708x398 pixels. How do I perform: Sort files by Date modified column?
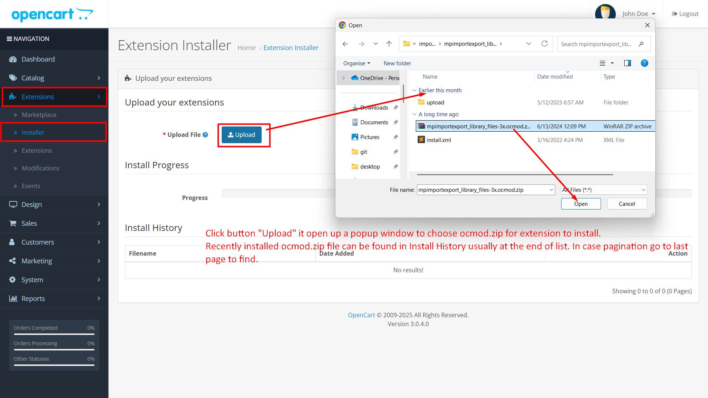555,76
